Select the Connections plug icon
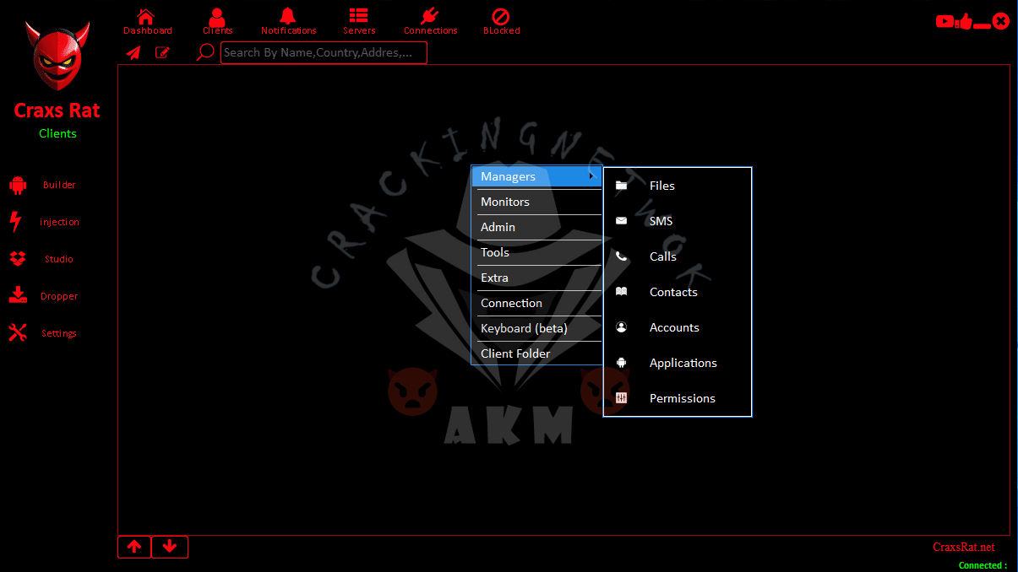This screenshot has height=572, width=1018. point(430,17)
